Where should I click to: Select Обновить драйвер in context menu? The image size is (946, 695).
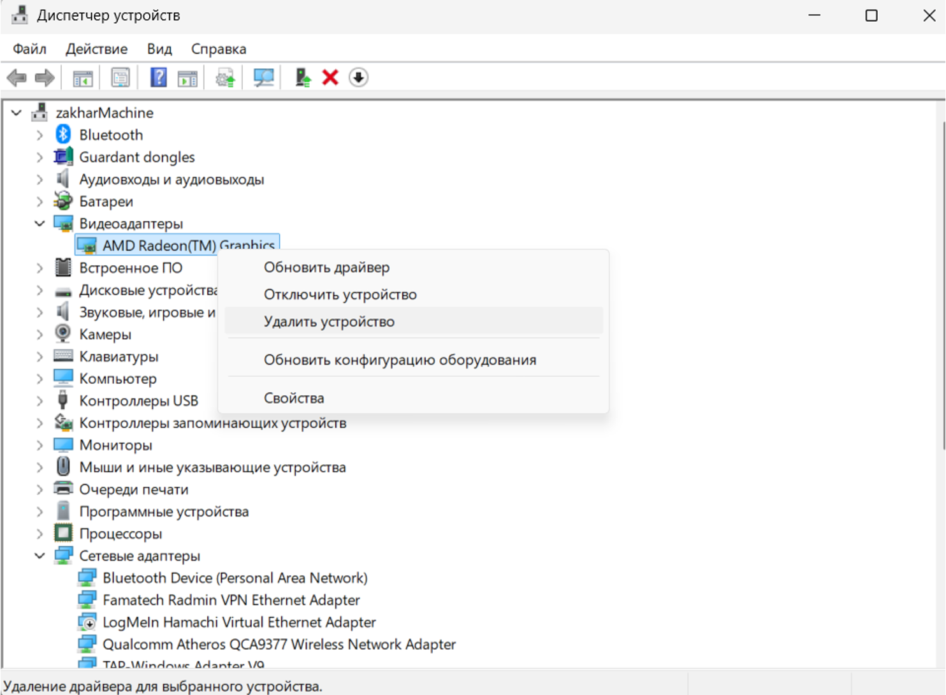[326, 267]
